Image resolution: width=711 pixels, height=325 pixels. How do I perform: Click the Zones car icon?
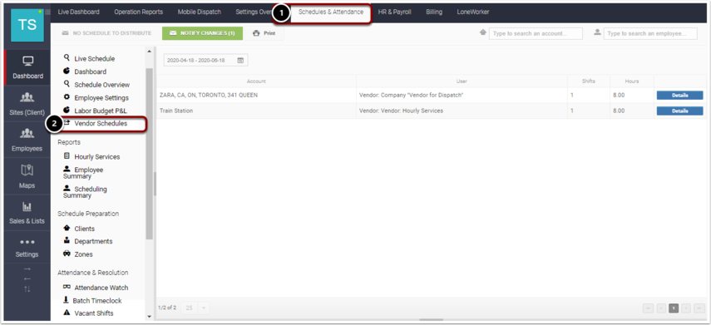(x=67, y=254)
